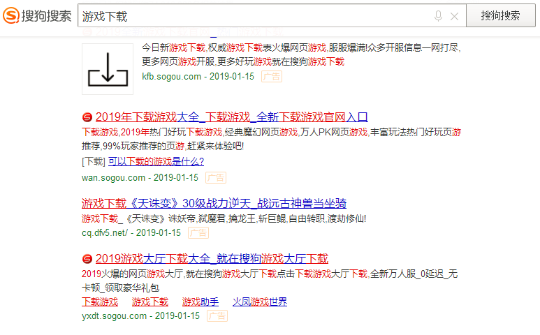
Task: Open 游戏下载《天诛变》30级战力逆天 result
Action: click(x=214, y=203)
